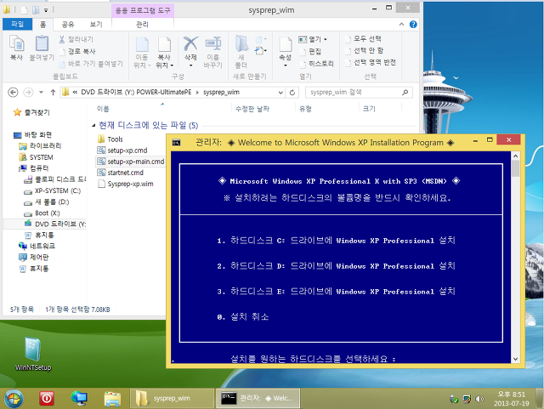Click the Refresh button beside address bar
This screenshot has height=409, width=544.
click(292, 93)
